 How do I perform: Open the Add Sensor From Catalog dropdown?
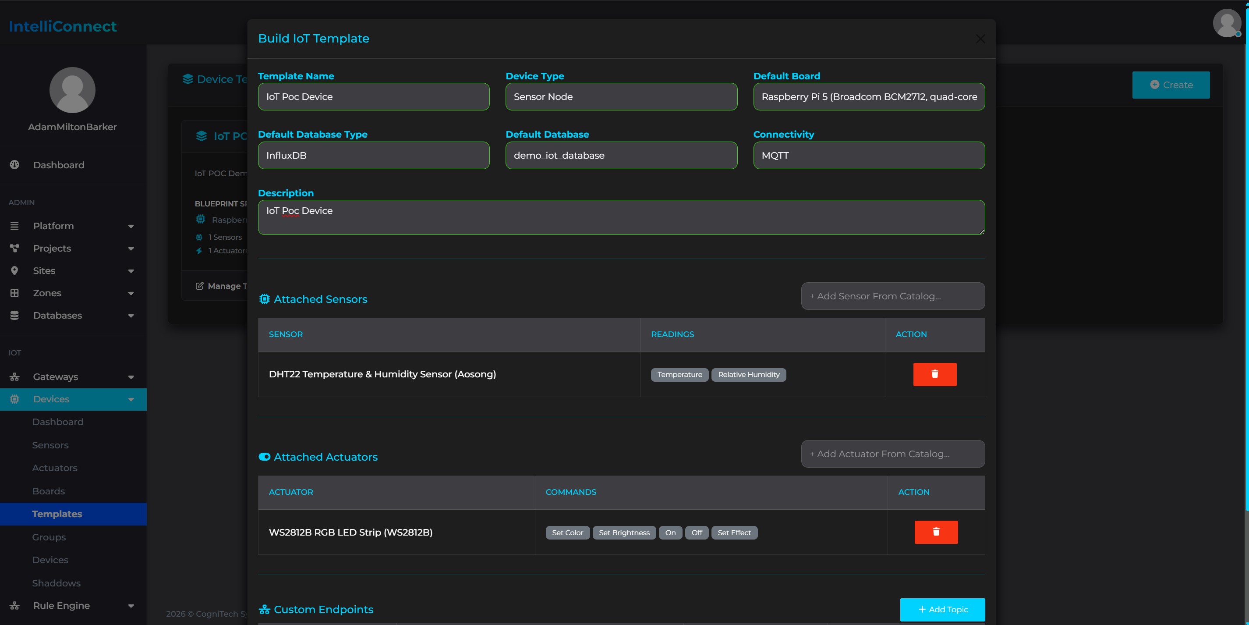pos(893,296)
